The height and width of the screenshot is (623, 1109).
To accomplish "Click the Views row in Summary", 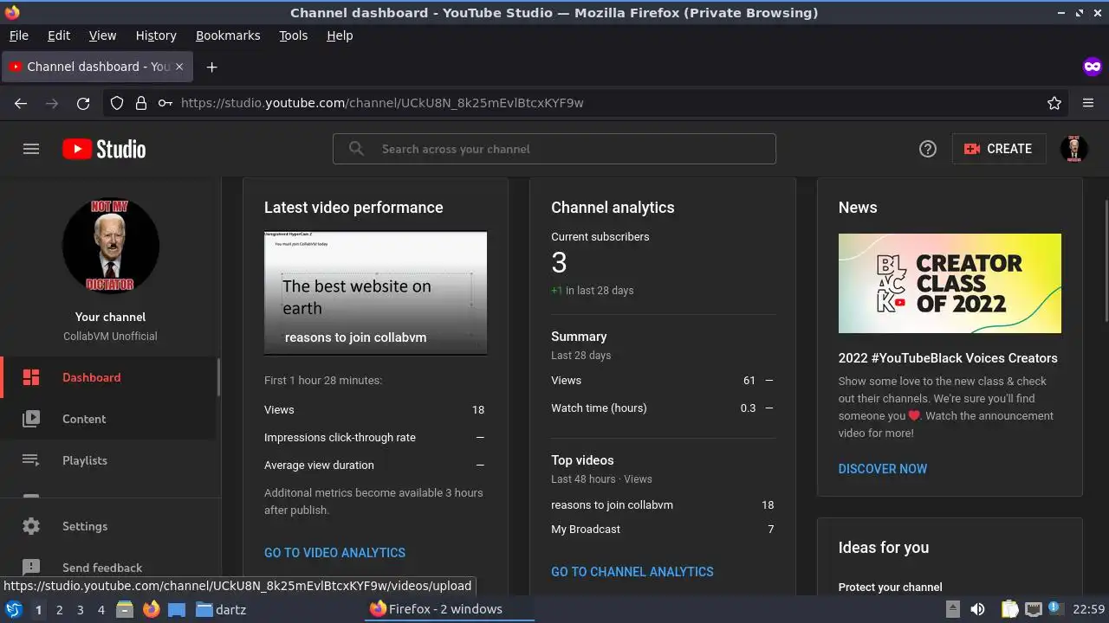I will click(663, 381).
